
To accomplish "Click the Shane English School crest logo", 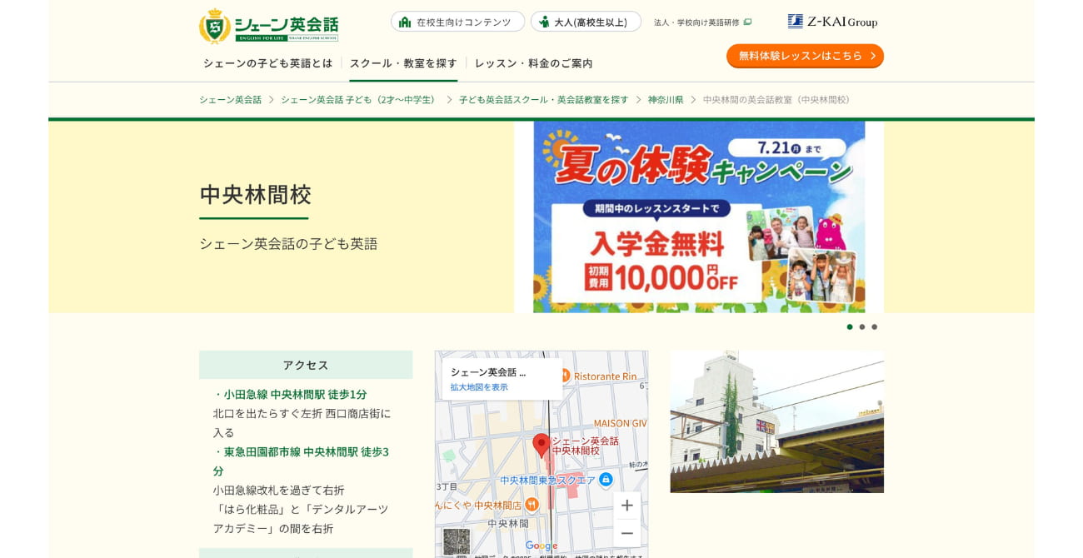I will pos(213,26).
